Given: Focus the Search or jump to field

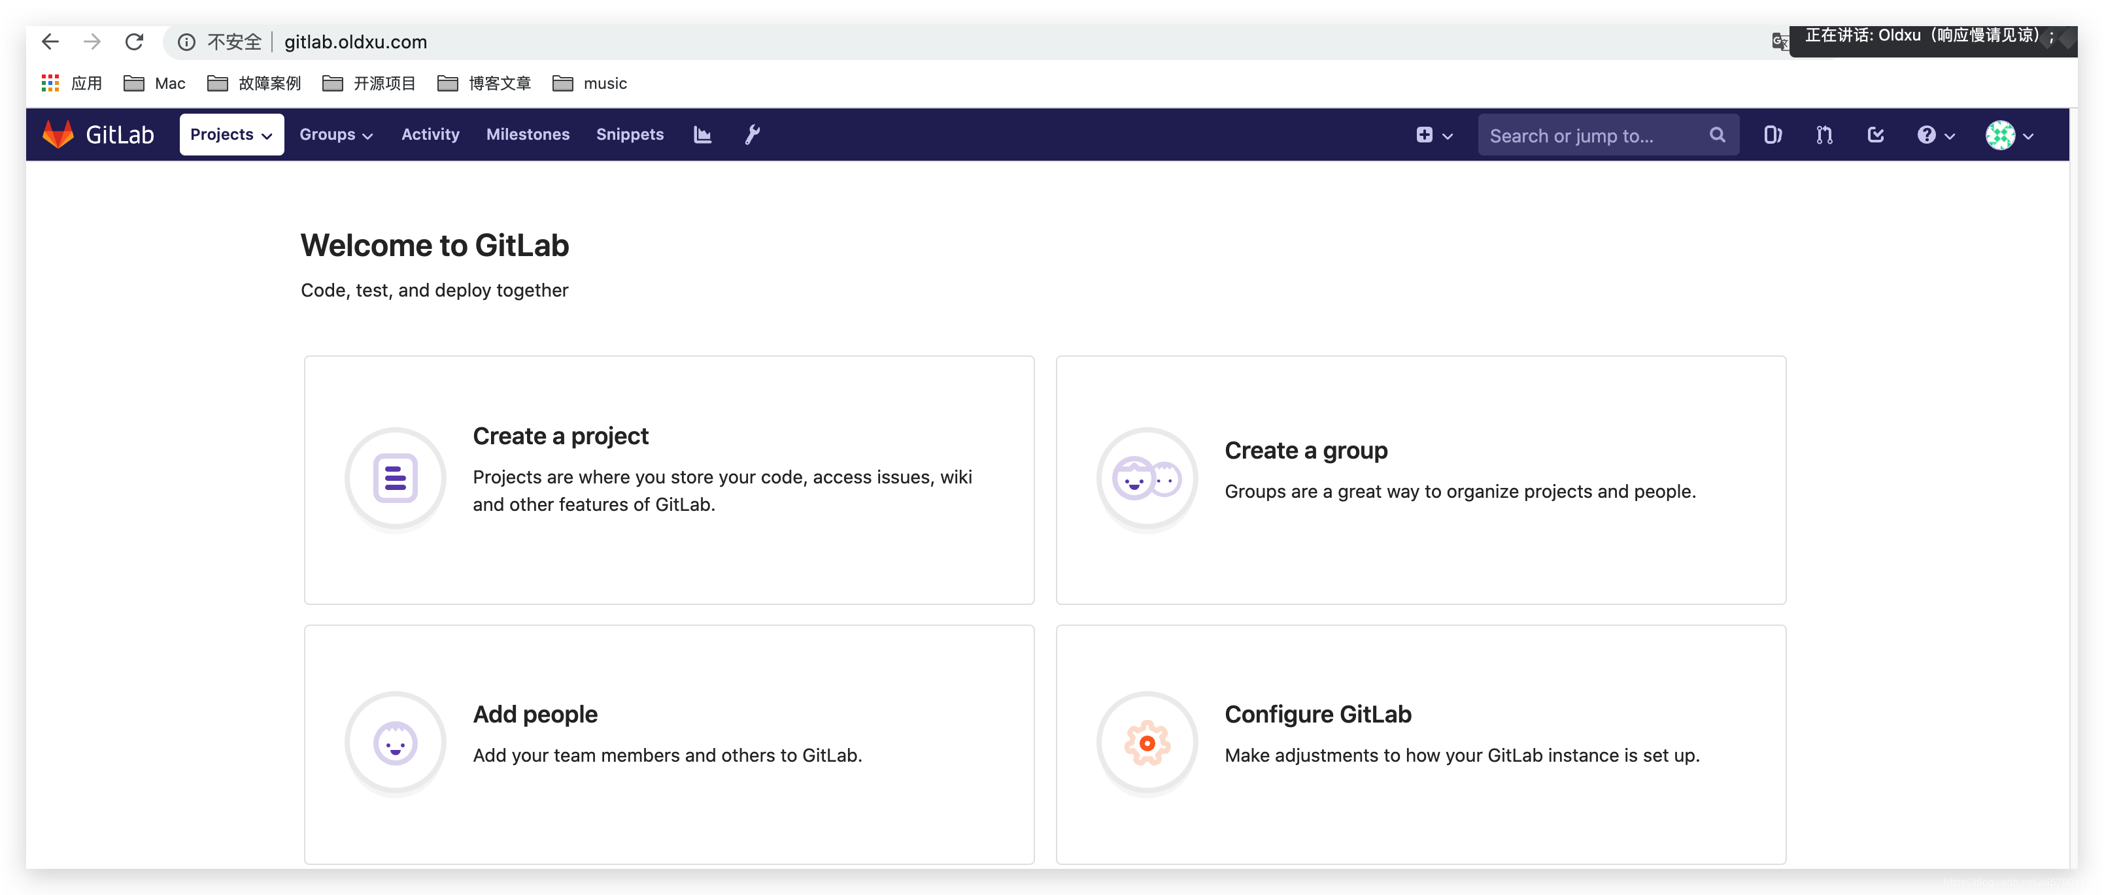Looking at the screenshot, I should click(1607, 135).
